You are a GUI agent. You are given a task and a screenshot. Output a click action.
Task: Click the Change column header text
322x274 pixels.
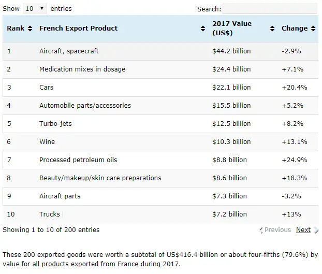pos(295,28)
